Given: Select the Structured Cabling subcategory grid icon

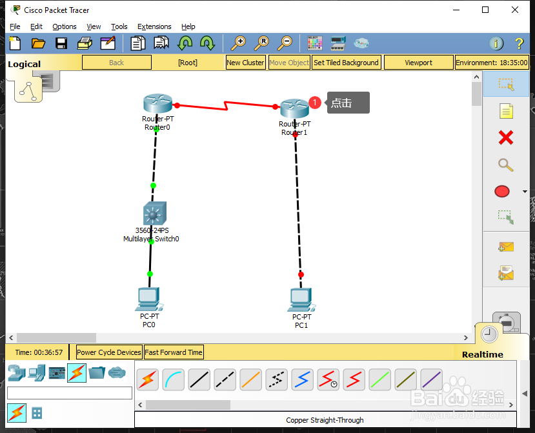Looking at the screenshot, I should pos(37,413).
